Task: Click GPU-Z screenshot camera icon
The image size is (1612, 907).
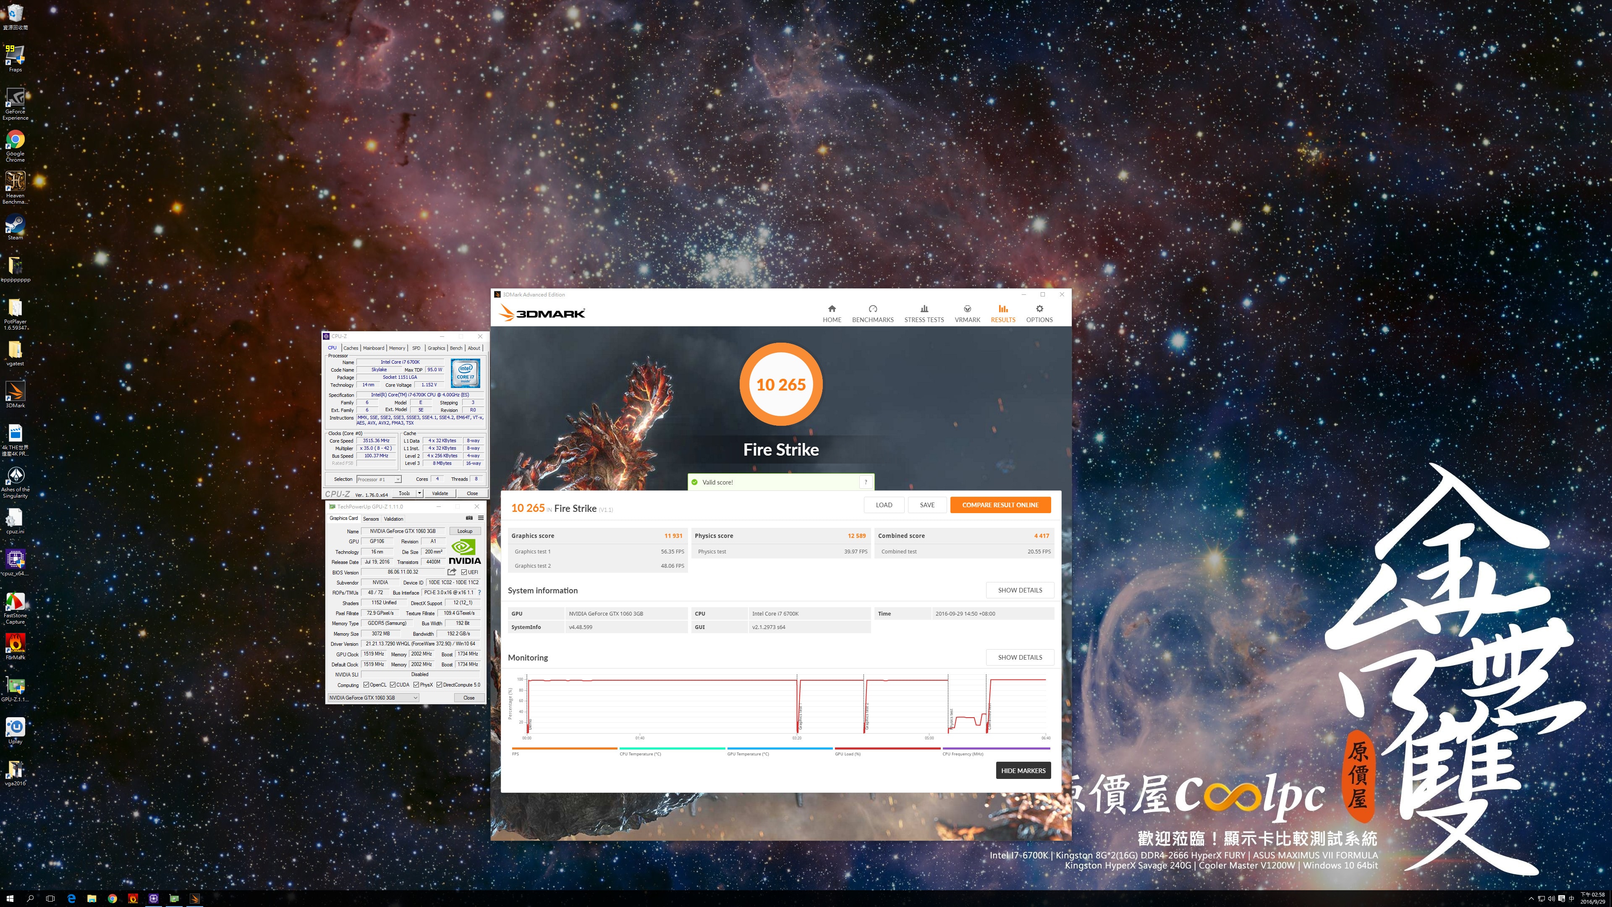Action: tap(469, 518)
